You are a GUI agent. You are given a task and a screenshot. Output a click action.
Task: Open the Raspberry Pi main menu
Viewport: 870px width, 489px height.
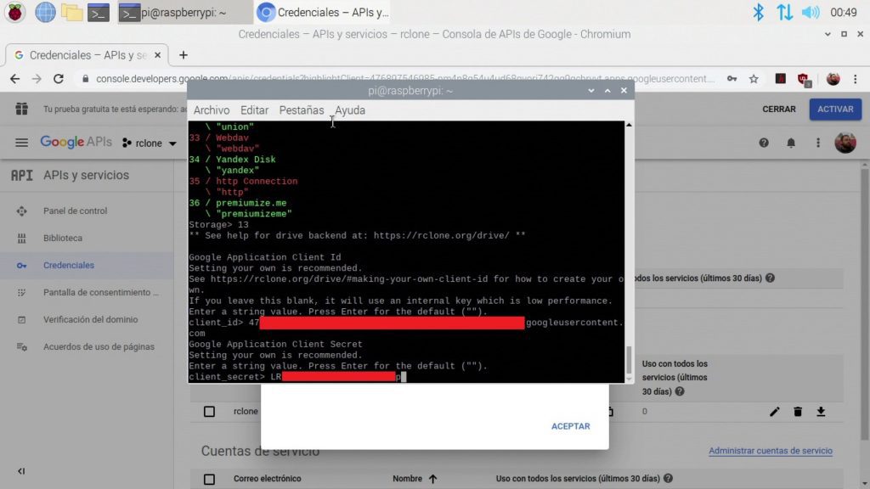(x=15, y=12)
